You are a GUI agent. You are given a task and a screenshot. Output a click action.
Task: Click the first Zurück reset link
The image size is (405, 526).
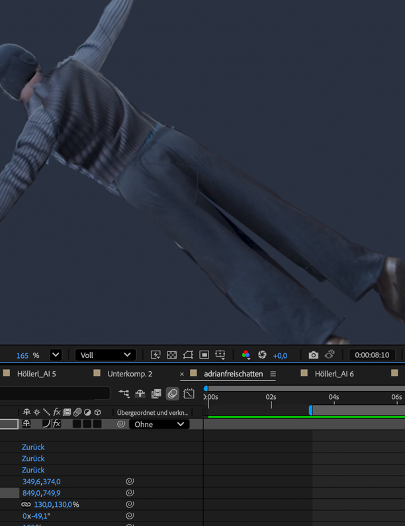click(x=33, y=447)
